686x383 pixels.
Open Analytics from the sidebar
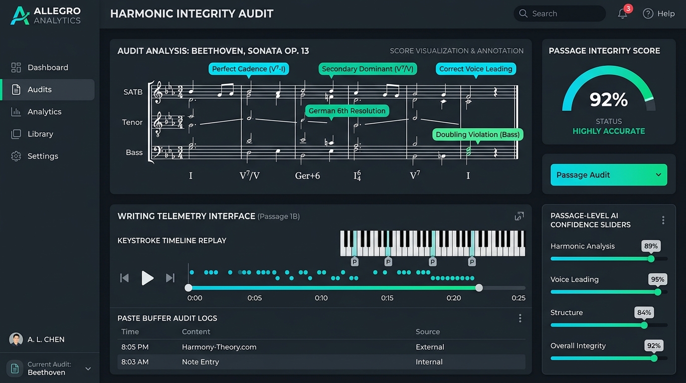tap(48, 112)
